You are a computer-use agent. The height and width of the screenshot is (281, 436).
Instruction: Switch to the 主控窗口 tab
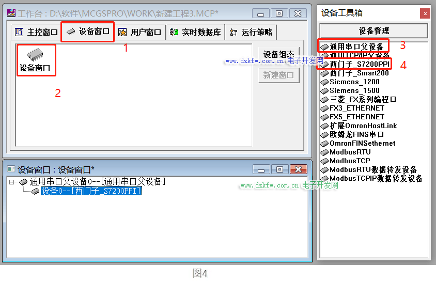[x=36, y=33]
